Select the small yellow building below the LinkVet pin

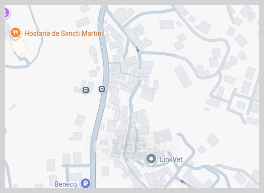(x=151, y=168)
